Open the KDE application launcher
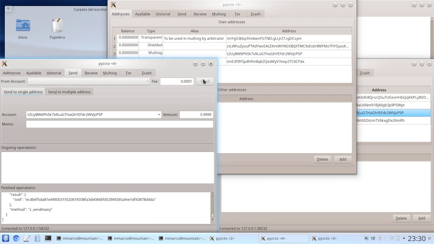This screenshot has width=434, height=244. (x=6, y=238)
